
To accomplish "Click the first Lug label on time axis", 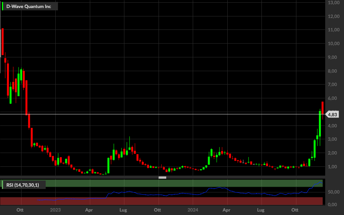I will (123, 210).
